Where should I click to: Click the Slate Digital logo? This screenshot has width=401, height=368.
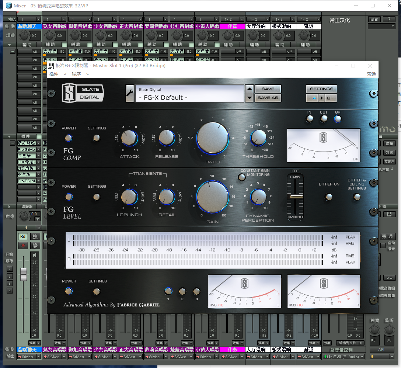(83, 93)
